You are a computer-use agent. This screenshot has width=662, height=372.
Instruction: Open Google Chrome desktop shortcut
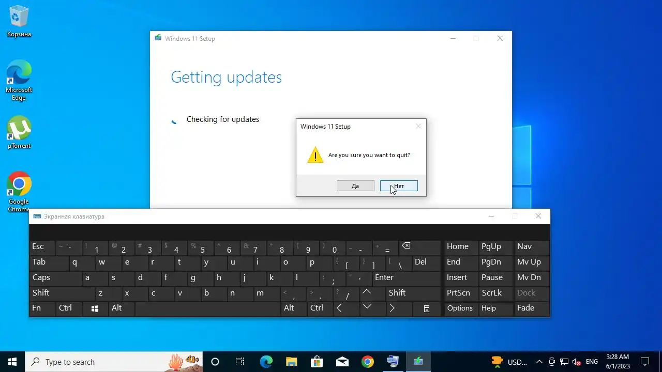(x=19, y=192)
